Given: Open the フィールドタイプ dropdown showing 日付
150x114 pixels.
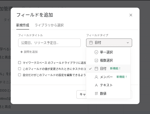Looking at the screenshot, I should 109,43.
